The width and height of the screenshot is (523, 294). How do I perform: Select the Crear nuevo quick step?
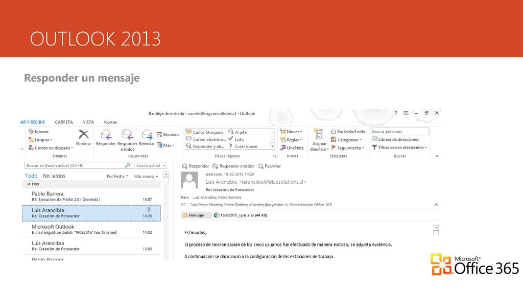[x=243, y=146]
